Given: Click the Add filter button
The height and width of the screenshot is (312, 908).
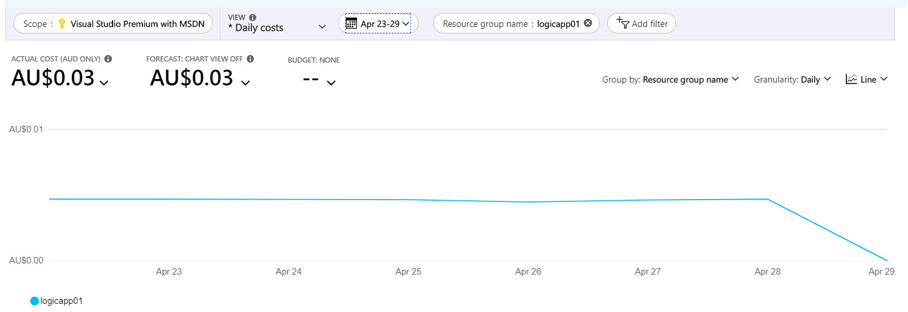Looking at the screenshot, I should click(x=641, y=23).
